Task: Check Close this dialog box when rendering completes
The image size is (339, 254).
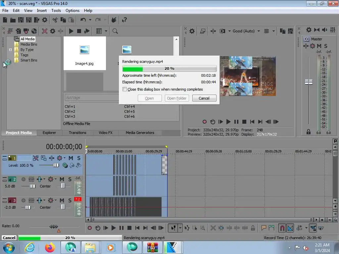Action: click(124, 89)
